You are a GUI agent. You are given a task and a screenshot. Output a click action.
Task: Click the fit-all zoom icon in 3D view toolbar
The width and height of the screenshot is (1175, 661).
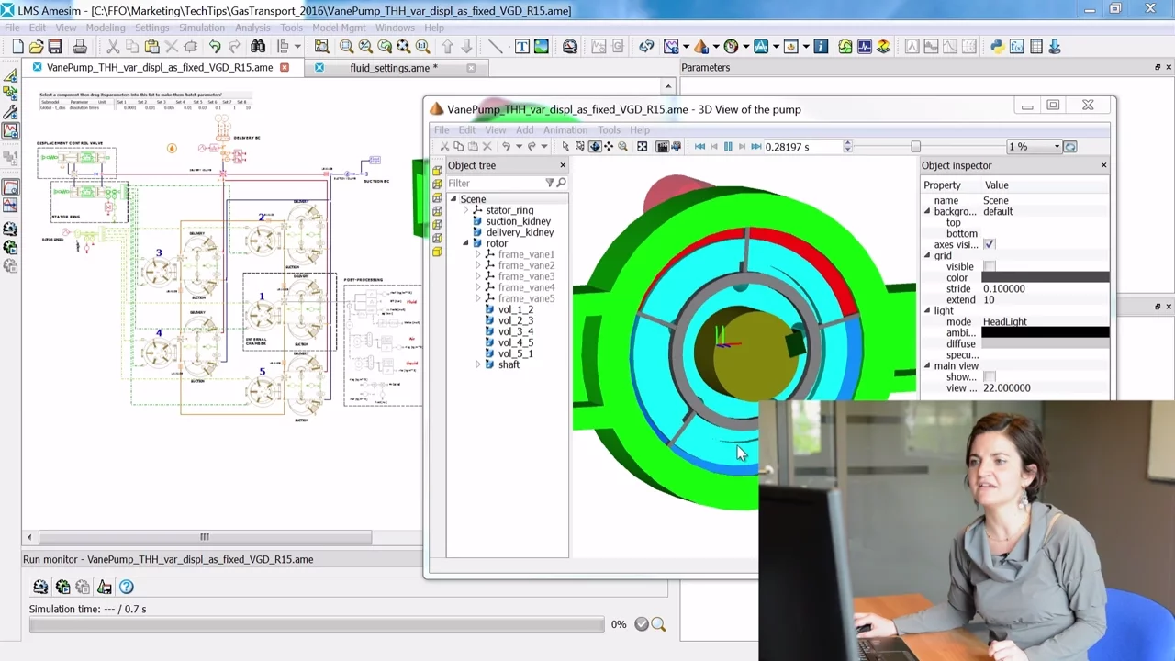pyautogui.click(x=642, y=147)
